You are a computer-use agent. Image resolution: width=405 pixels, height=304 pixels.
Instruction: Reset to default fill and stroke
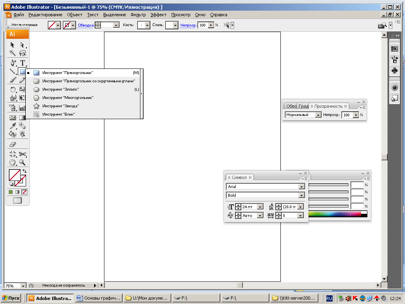tap(11, 184)
